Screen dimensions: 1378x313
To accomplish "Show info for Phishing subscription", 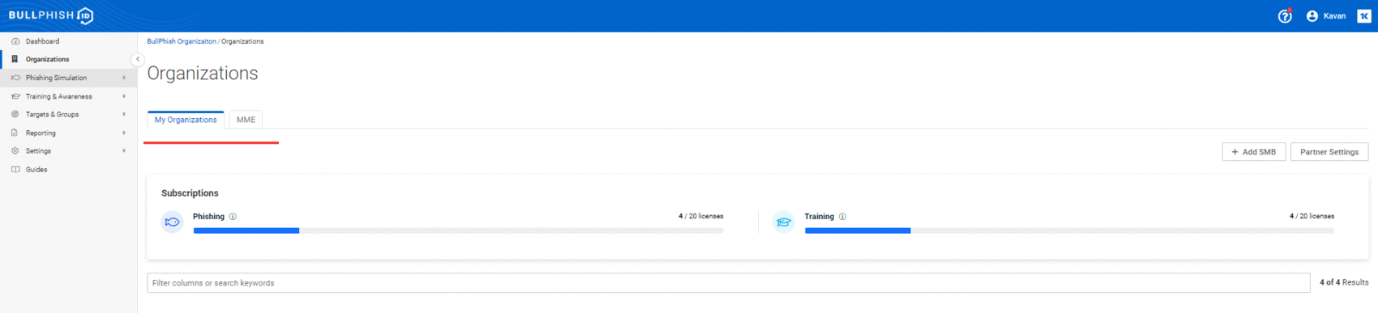I will [x=233, y=217].
